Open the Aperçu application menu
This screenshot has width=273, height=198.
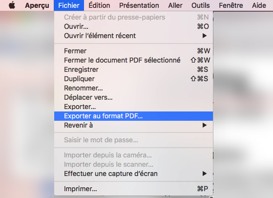point(37,5)
